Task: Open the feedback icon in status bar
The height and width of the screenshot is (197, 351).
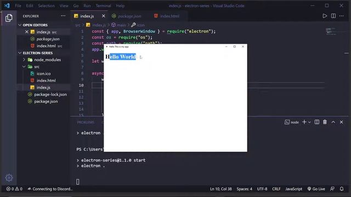Action: tap(332, 189)
